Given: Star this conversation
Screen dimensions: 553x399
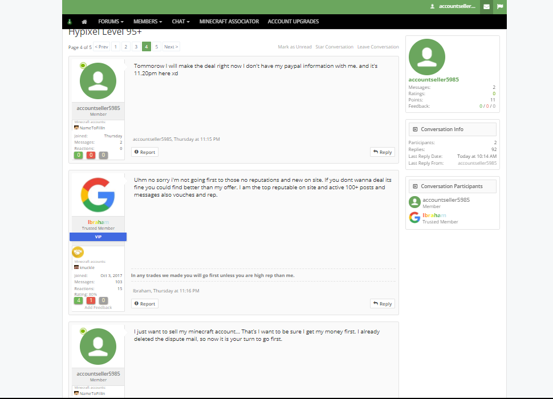Looking at the screenshot, I should [x=334, y=47].
